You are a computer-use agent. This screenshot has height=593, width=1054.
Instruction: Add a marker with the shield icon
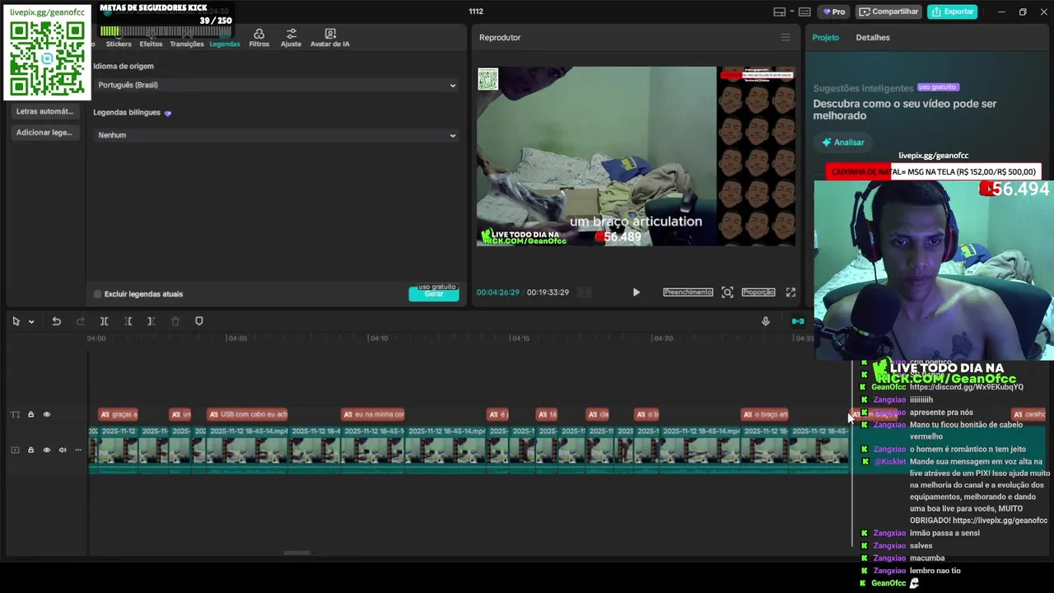198,321
